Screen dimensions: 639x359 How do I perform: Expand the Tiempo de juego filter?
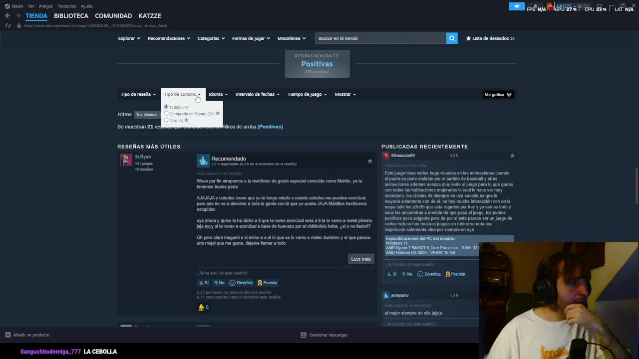307,94
